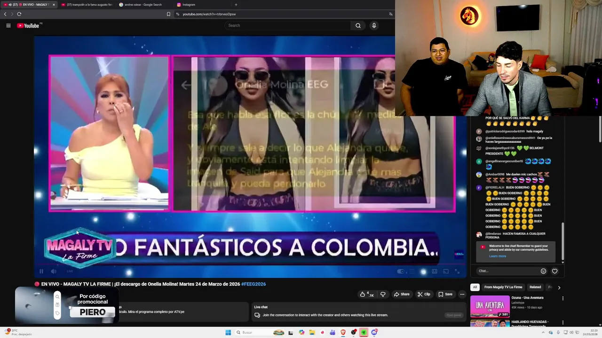
Task: Open the translate icon in the address bar
Action: click(390, 14)
